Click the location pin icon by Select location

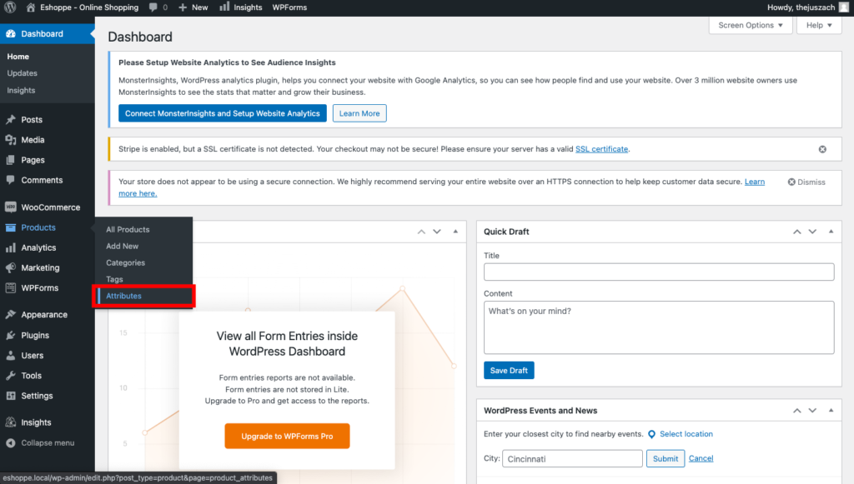pyautogui.click(x=651, y=434)
